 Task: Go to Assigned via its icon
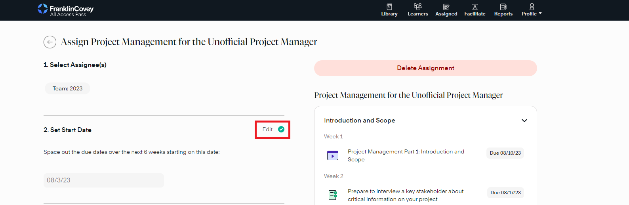pos(446,7)
